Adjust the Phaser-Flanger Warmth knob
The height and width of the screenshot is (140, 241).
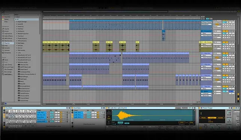click(229, 120)
